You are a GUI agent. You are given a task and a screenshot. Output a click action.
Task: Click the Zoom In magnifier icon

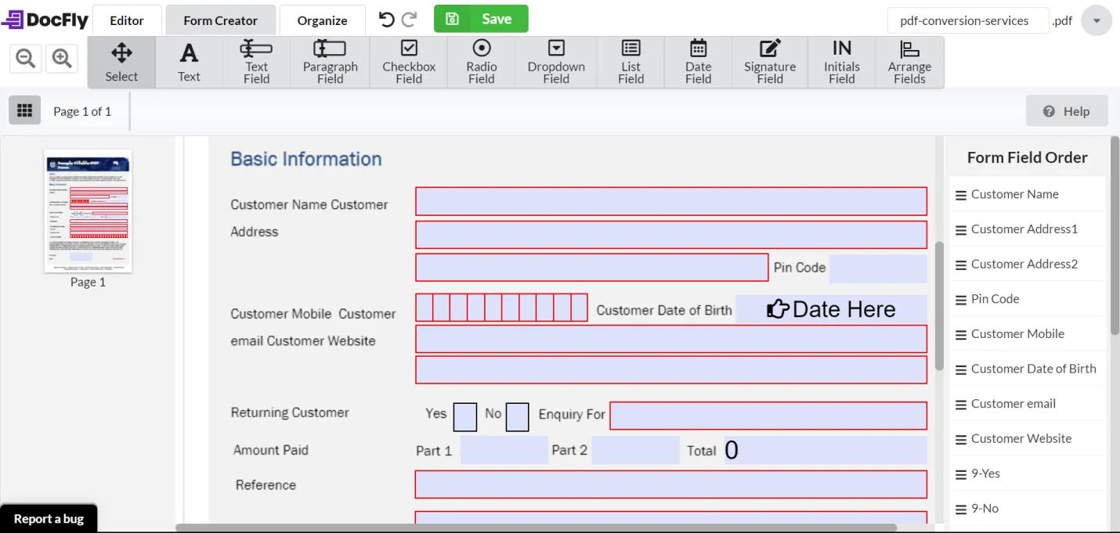(62, 58)
